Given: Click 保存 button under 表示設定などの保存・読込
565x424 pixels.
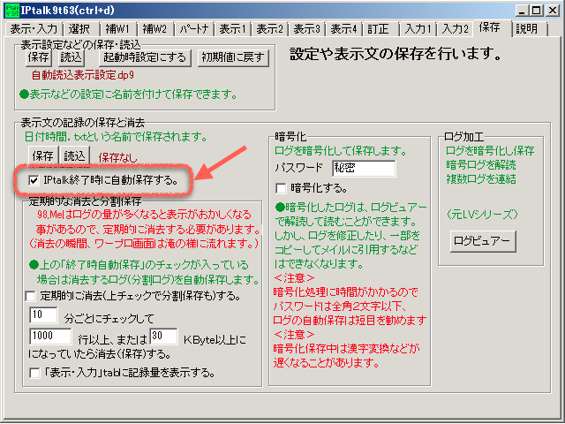Looking at the screenshot, I should click(x=38, y=57).
